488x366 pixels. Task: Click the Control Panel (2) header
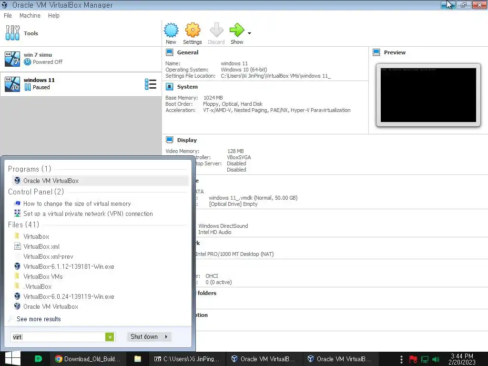tap(36, 192)
